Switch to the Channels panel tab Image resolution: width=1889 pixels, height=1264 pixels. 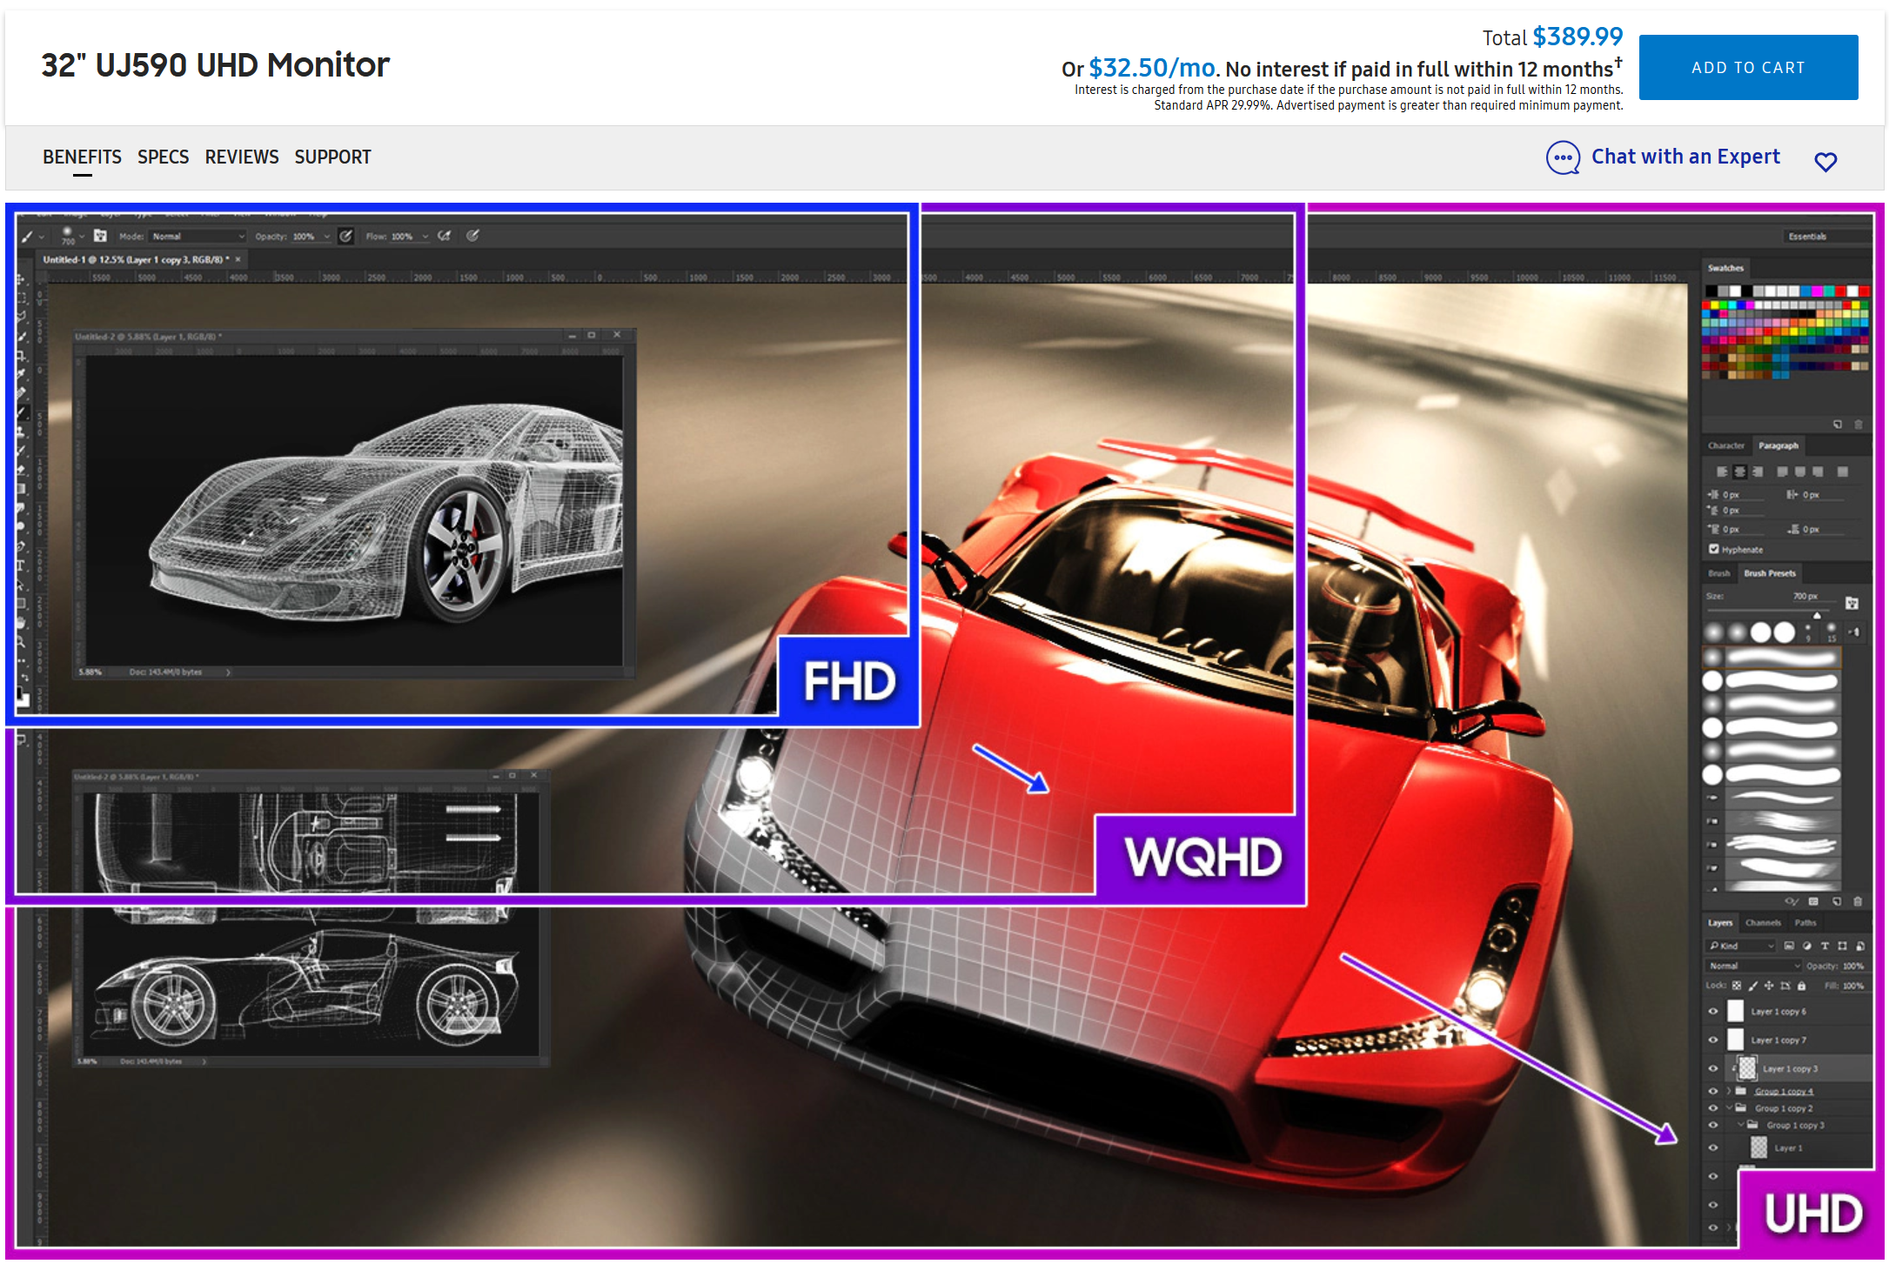[1763, 923]
